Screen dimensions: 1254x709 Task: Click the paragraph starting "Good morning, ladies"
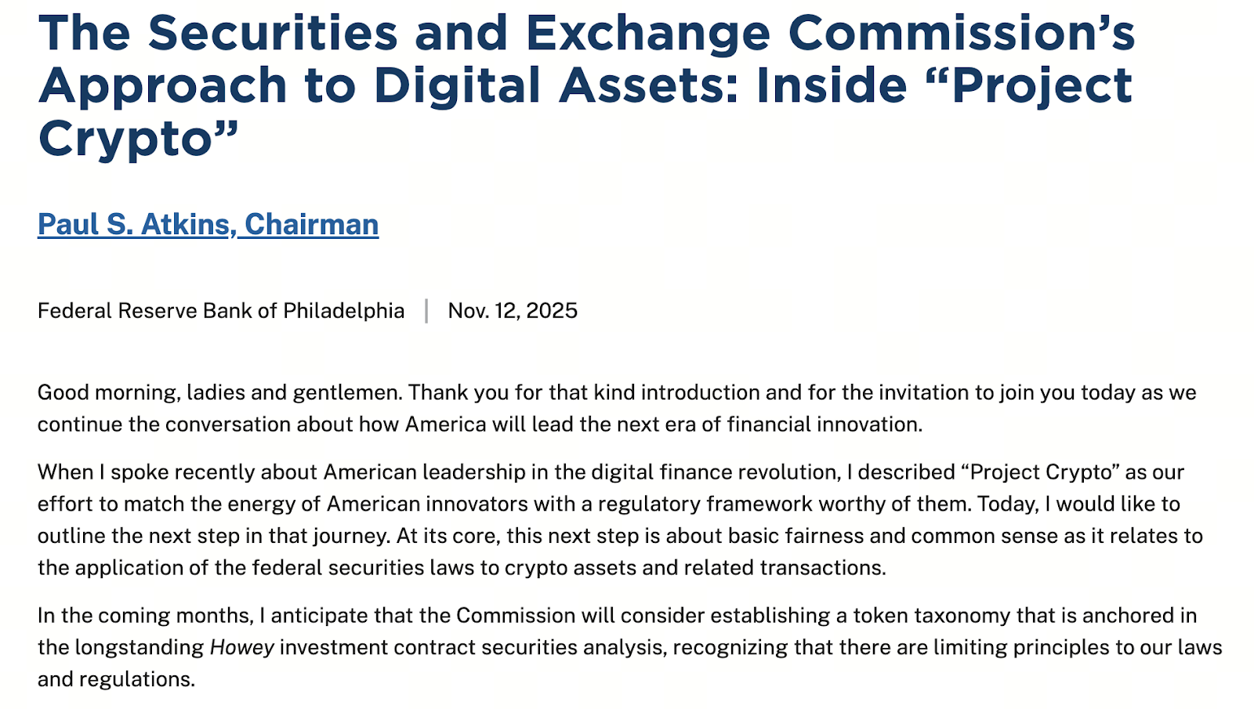click(616, 408)
